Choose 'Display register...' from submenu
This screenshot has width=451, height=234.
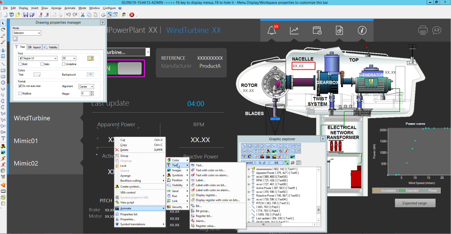(x=206, y=195)
